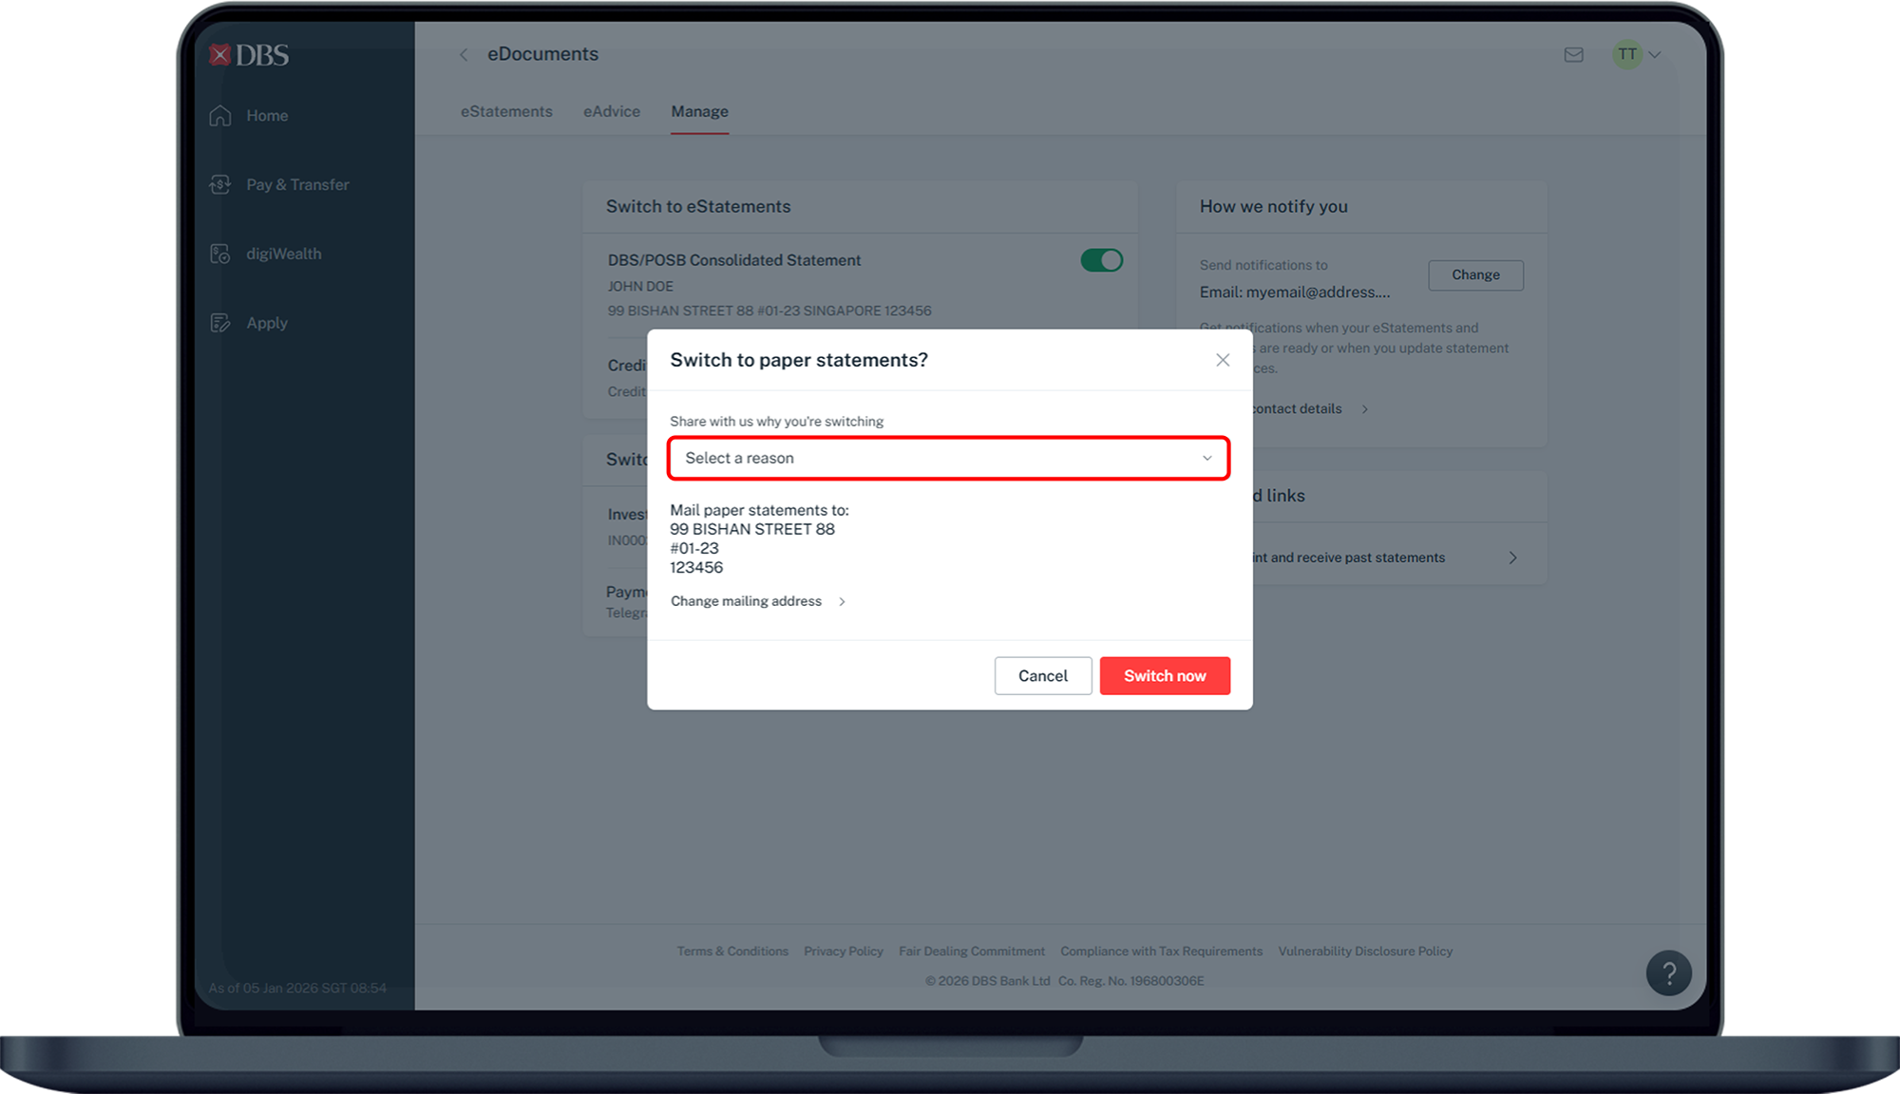Open Home via the house icon
The image size is (1900, 1094).
tap(220, 116)
